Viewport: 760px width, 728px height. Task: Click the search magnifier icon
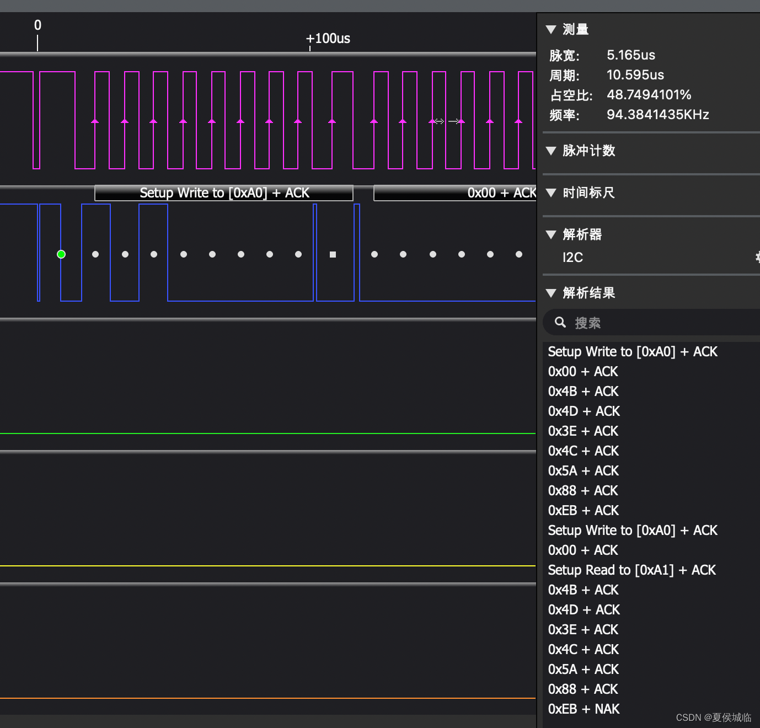click(x=560, y=322)
